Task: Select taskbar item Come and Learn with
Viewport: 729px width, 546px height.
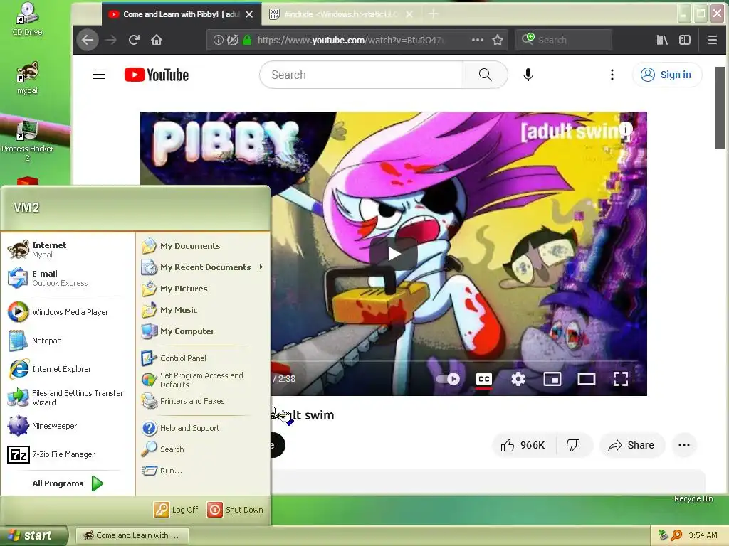Action: (x=132, y=536)
